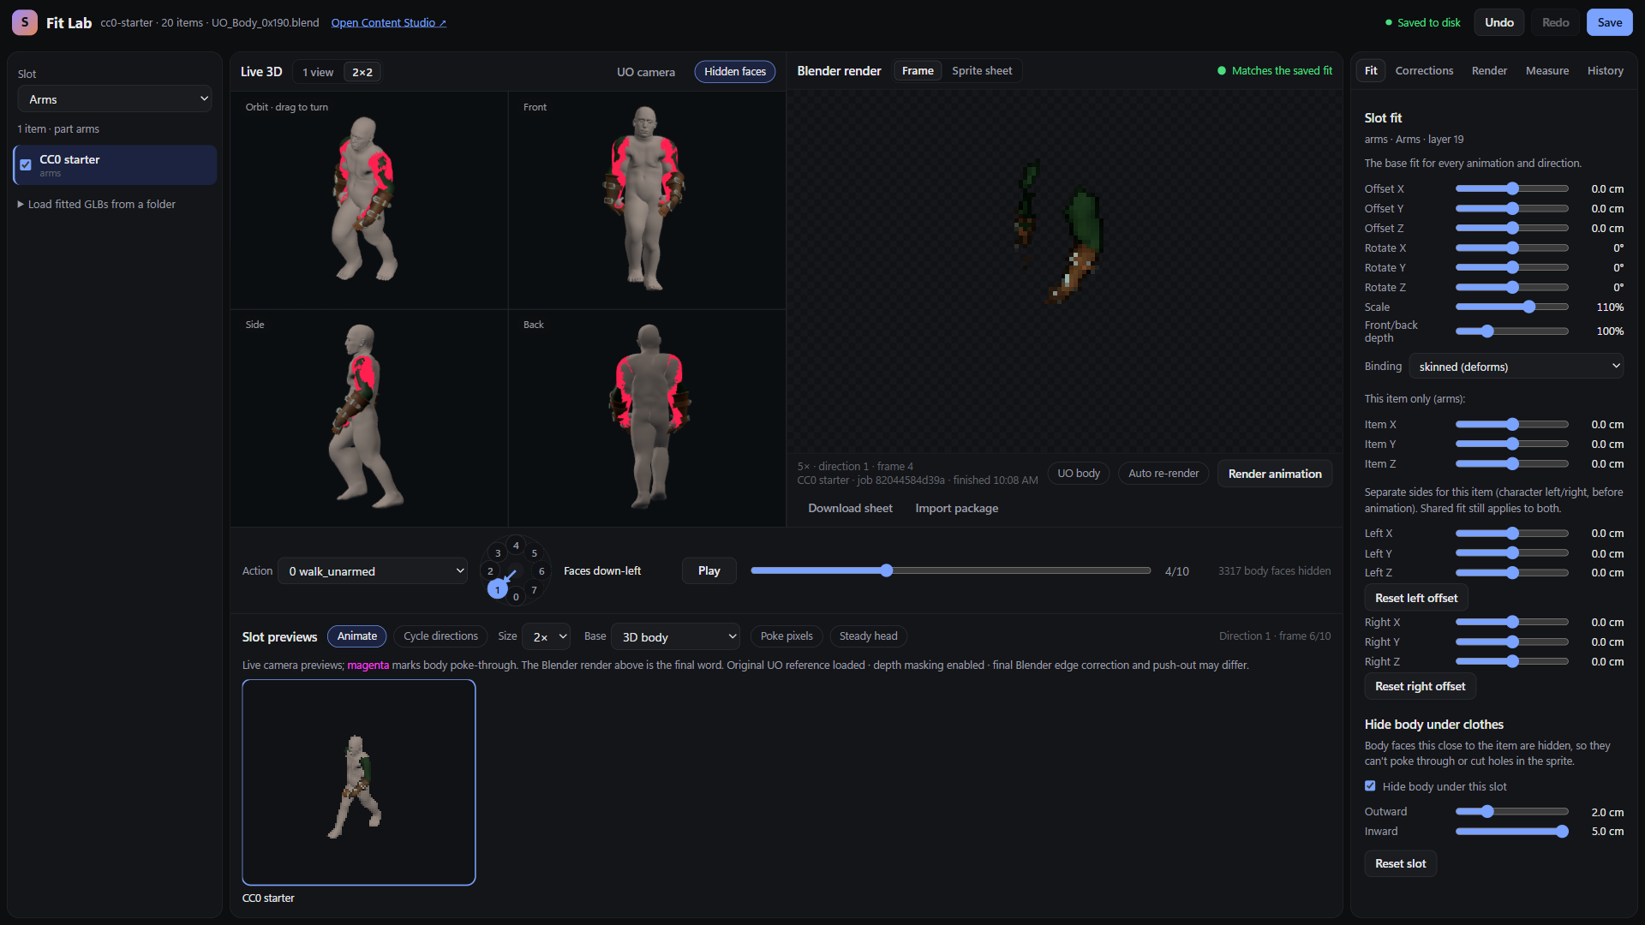Select the CC0 starter preview thumbnail

pos(359,782)
